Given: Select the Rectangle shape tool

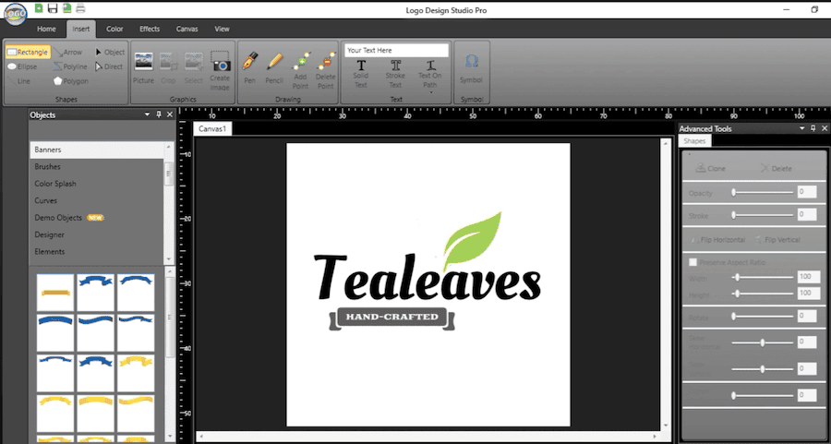Looking at the screenshot, I should click(28, 53).
